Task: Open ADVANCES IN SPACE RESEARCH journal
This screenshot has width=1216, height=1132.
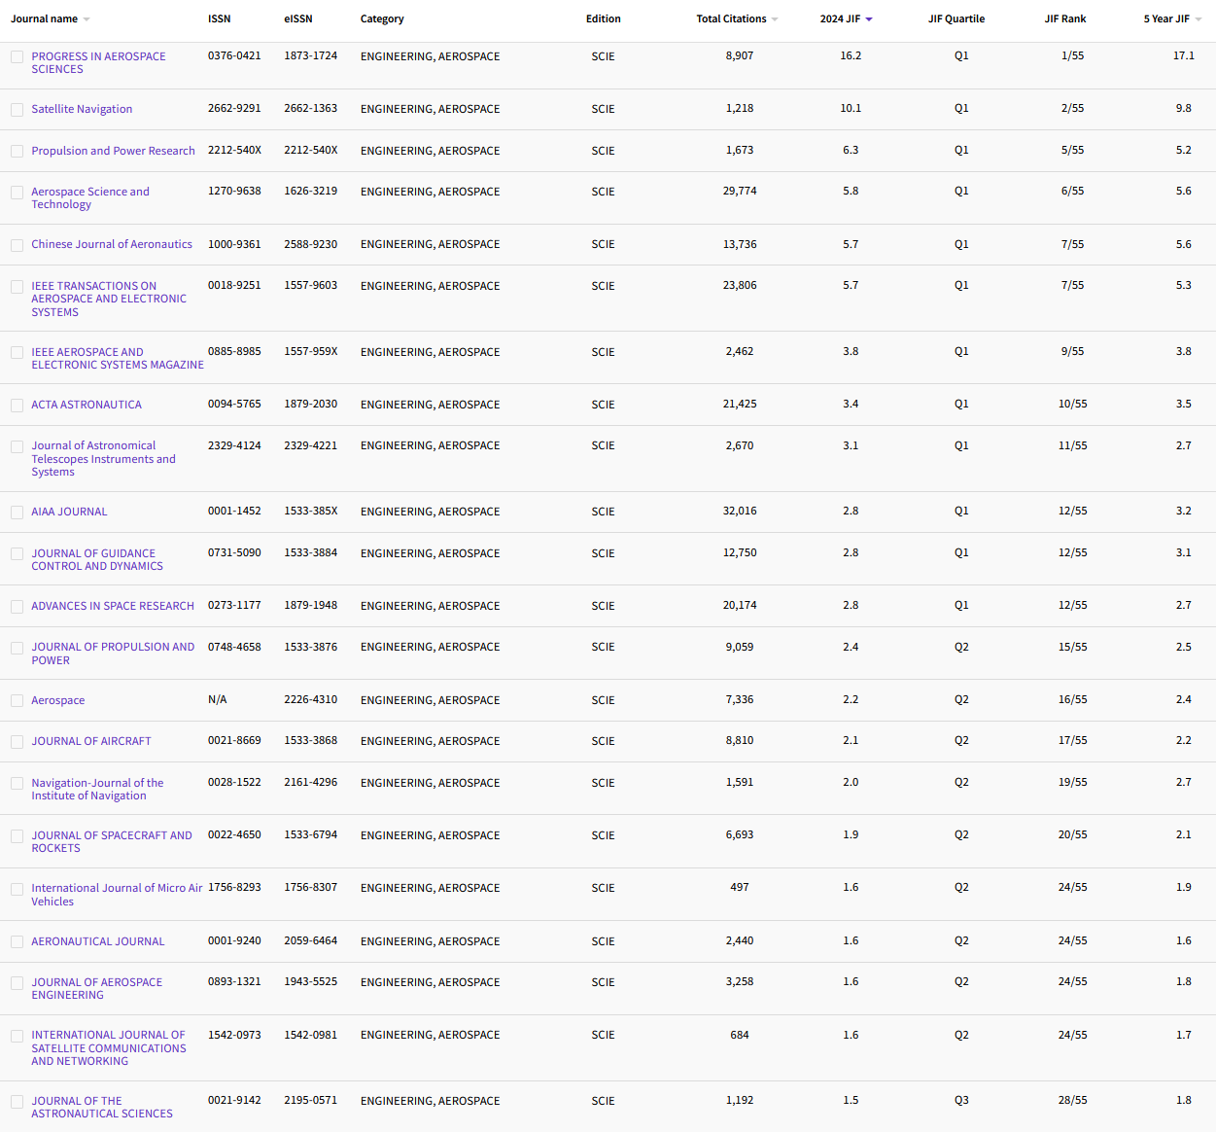Action: pyautogui.click(x=112, y=605)
